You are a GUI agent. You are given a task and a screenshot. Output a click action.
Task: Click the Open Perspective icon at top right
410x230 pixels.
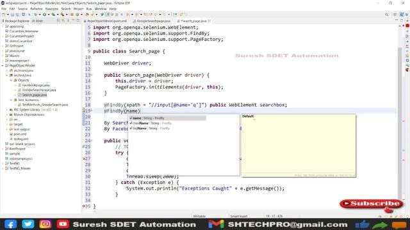[395, 15]
